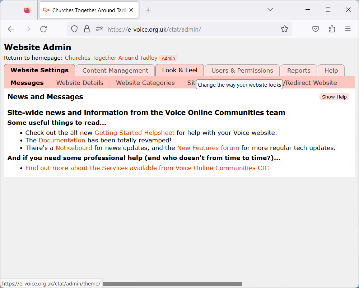Open the Extensions puzzle icon
Viewport: 359px width, 288px height.
[332, 29]
